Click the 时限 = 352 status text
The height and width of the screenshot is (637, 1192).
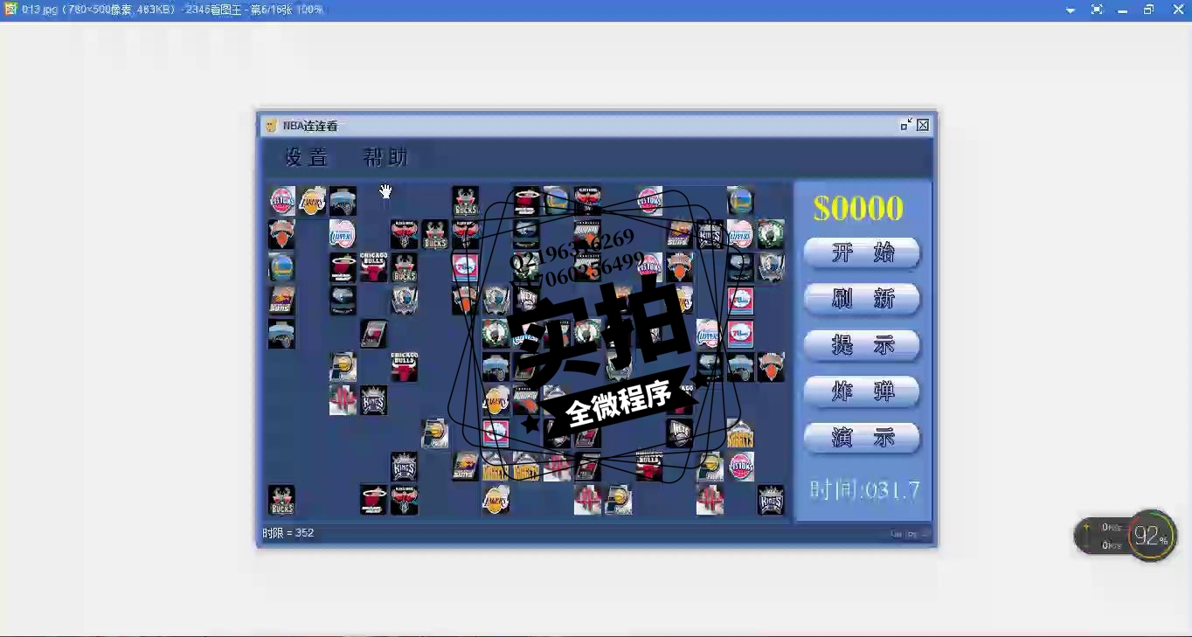[x=288, y=533]
